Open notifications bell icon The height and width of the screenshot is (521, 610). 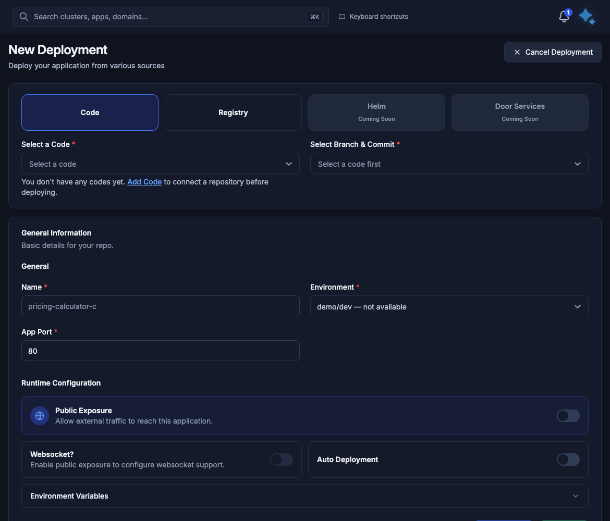[x=564, y=16]
